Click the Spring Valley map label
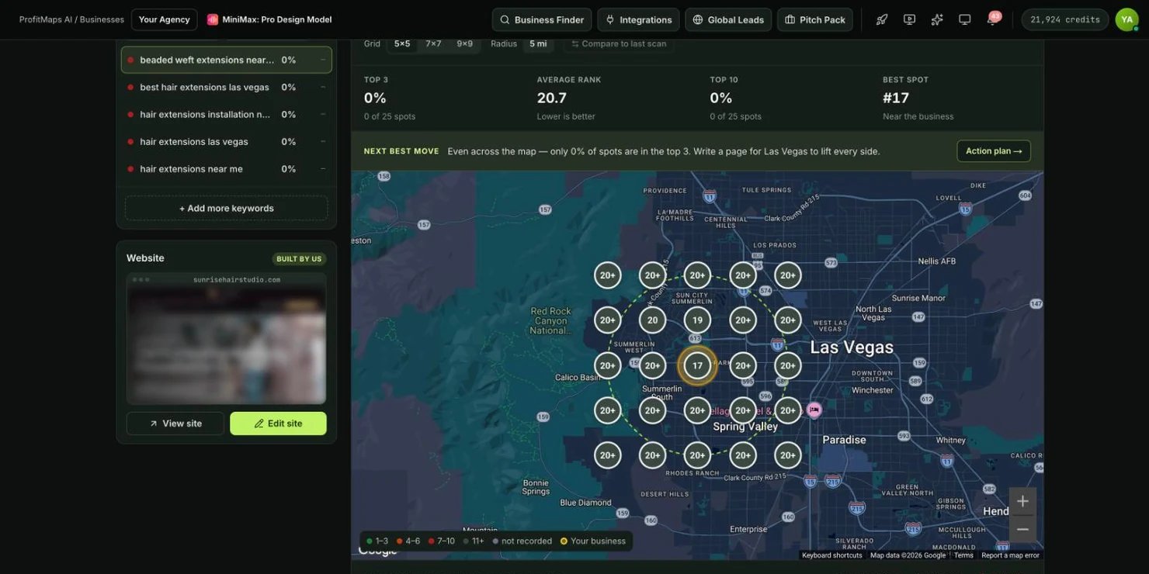 [x=745, y=427]
